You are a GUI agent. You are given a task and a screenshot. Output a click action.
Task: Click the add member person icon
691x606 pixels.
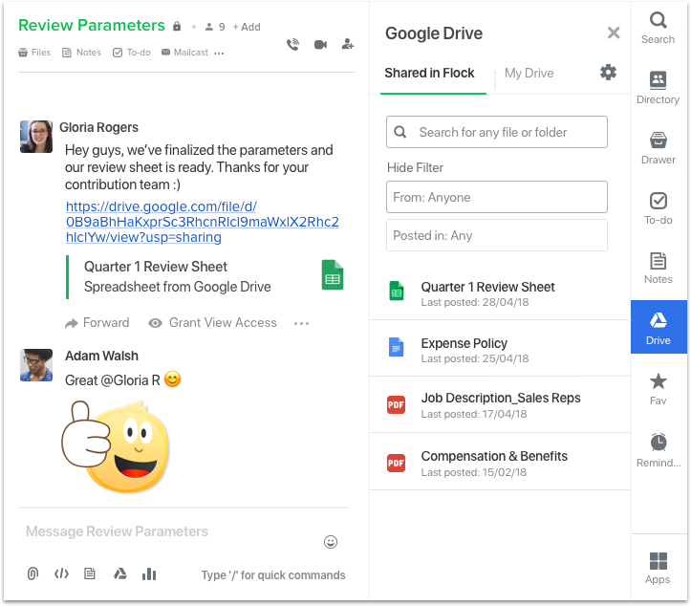[x=348, y=44]
